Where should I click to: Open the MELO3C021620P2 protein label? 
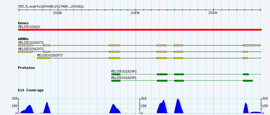(x=124, y=71)
